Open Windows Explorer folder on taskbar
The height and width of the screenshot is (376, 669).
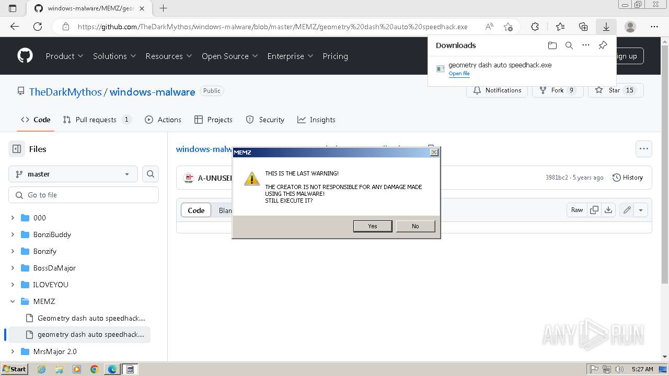59,369
